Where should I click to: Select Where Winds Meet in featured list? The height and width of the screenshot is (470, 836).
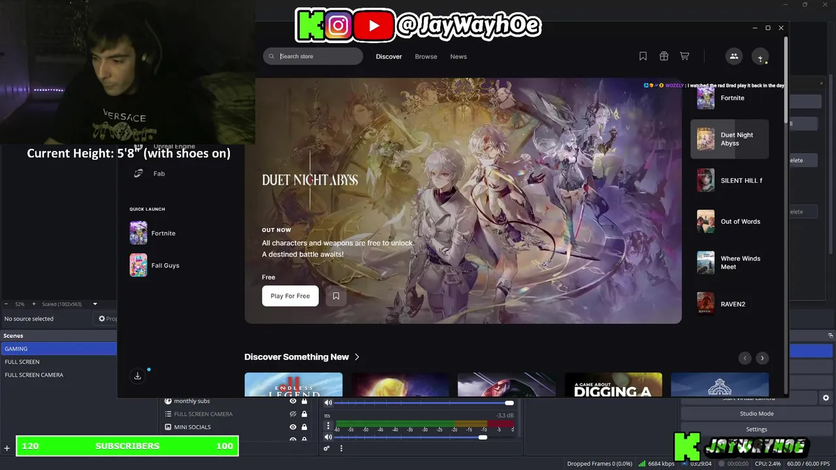coord(730,262)
